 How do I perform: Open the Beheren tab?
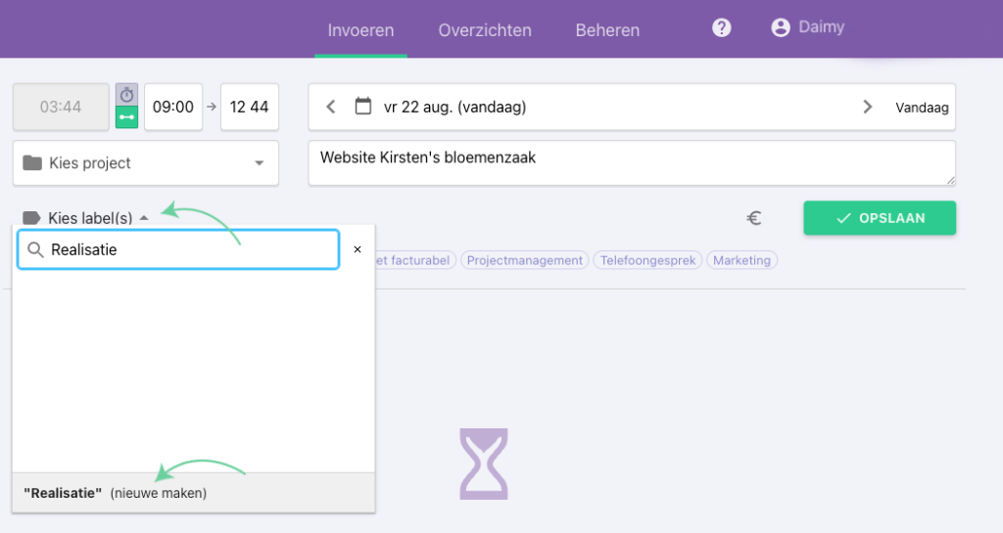click(607, 29)
